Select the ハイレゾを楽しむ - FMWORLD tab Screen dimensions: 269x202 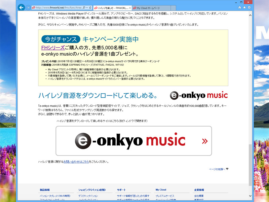click(111, 8)
